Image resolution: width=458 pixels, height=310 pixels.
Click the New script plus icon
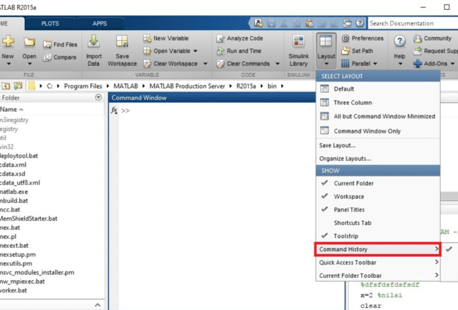tap(8, 42)
